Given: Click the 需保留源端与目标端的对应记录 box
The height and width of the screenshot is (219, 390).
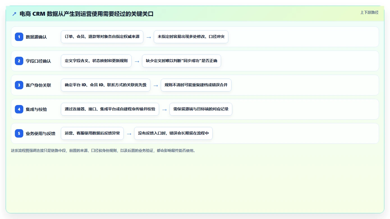Looking at the screenshot, I should 201,109.
